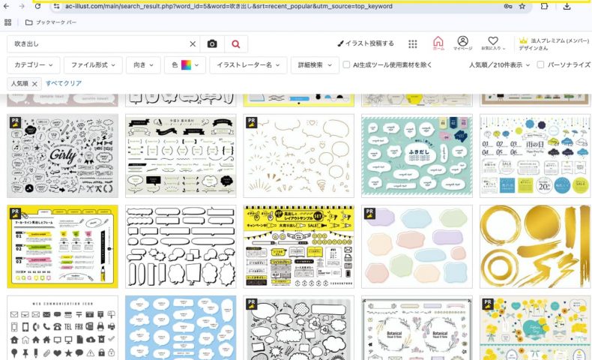Open the yellow flowers Father's Day thumbnail
The width and height of the screenshot is (592, 360).
pos(535,328)
